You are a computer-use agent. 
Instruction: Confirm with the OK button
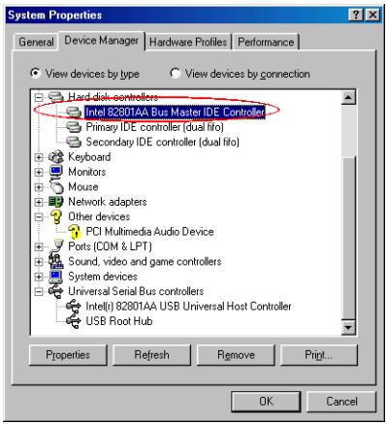click(266, 402)
